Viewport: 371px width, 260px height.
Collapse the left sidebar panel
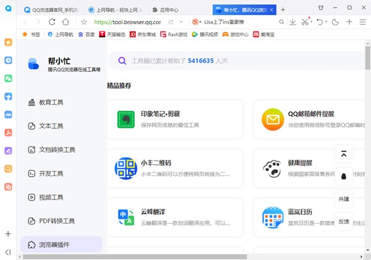tap(8, 252)
